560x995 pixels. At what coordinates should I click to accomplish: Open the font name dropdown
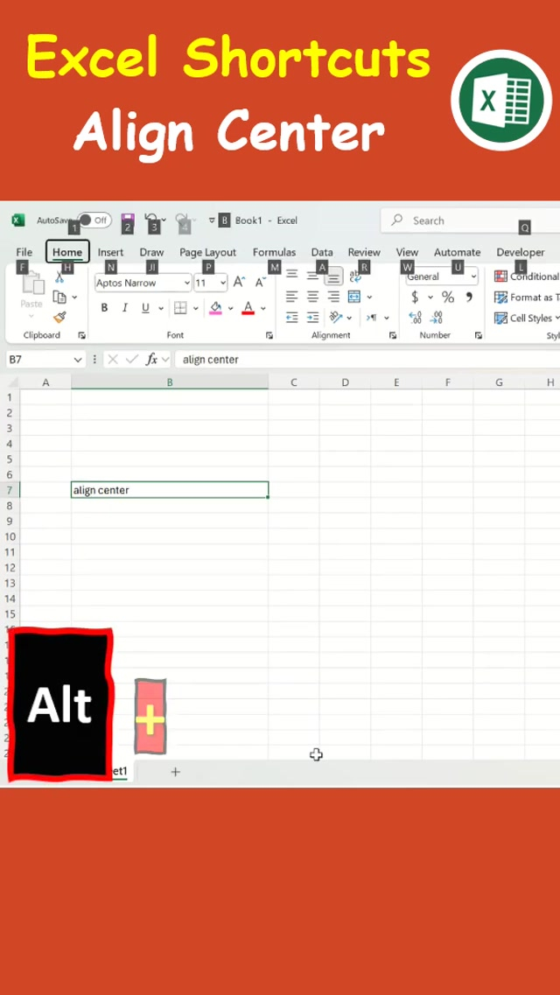186,283
